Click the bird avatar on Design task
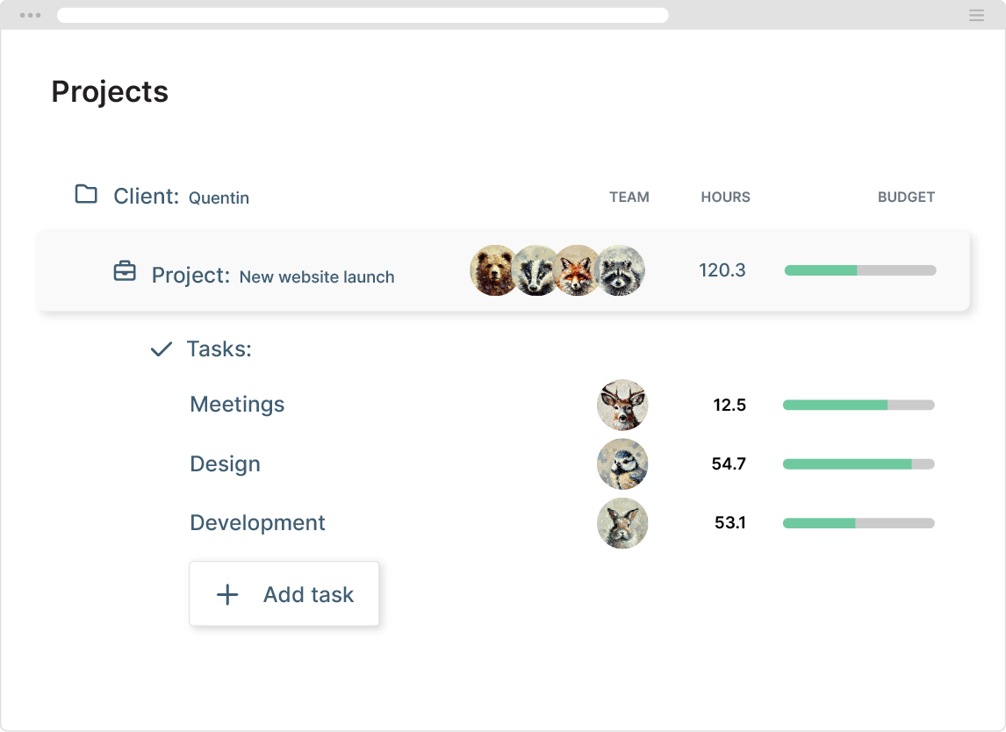Image resolution: width=1006 pixels, height=732 pixels. coord(622,464)
